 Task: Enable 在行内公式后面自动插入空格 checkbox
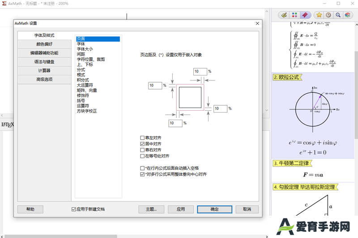coord(142,168)
